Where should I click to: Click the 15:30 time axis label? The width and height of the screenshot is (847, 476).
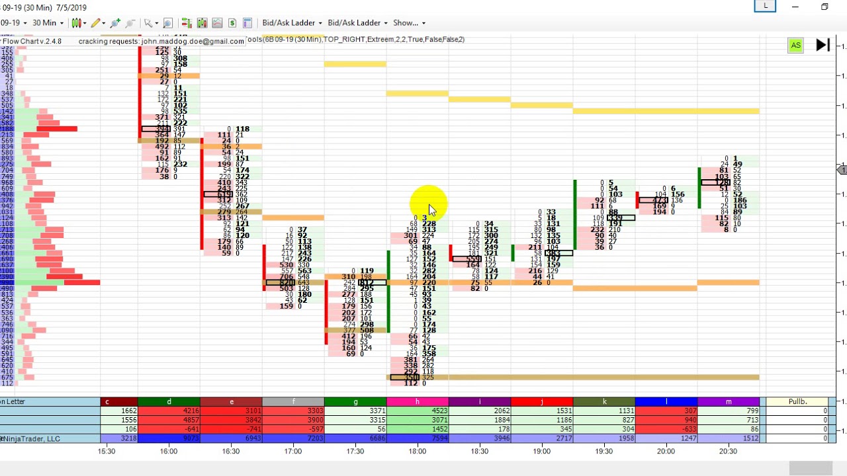coord(107,452)
